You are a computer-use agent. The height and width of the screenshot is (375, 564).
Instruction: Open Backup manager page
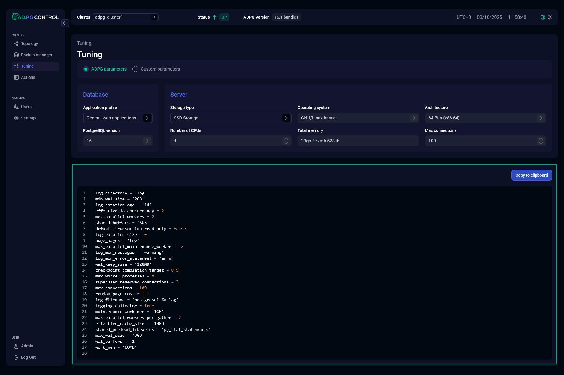pos(36,55)
